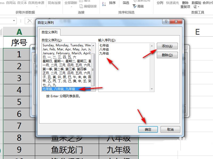Select the 自定义序列 tab
213x159 pixels.
pyautogui.click(x=50, y=32)
